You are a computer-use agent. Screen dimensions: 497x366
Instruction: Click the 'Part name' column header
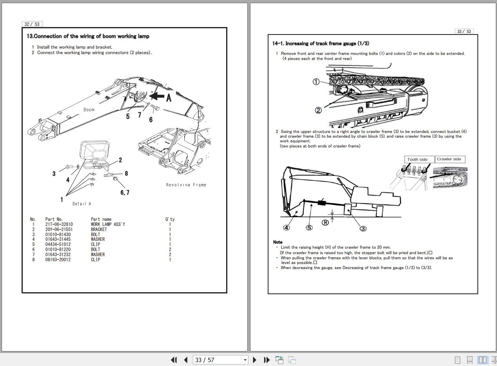click(x=101, y=219)
